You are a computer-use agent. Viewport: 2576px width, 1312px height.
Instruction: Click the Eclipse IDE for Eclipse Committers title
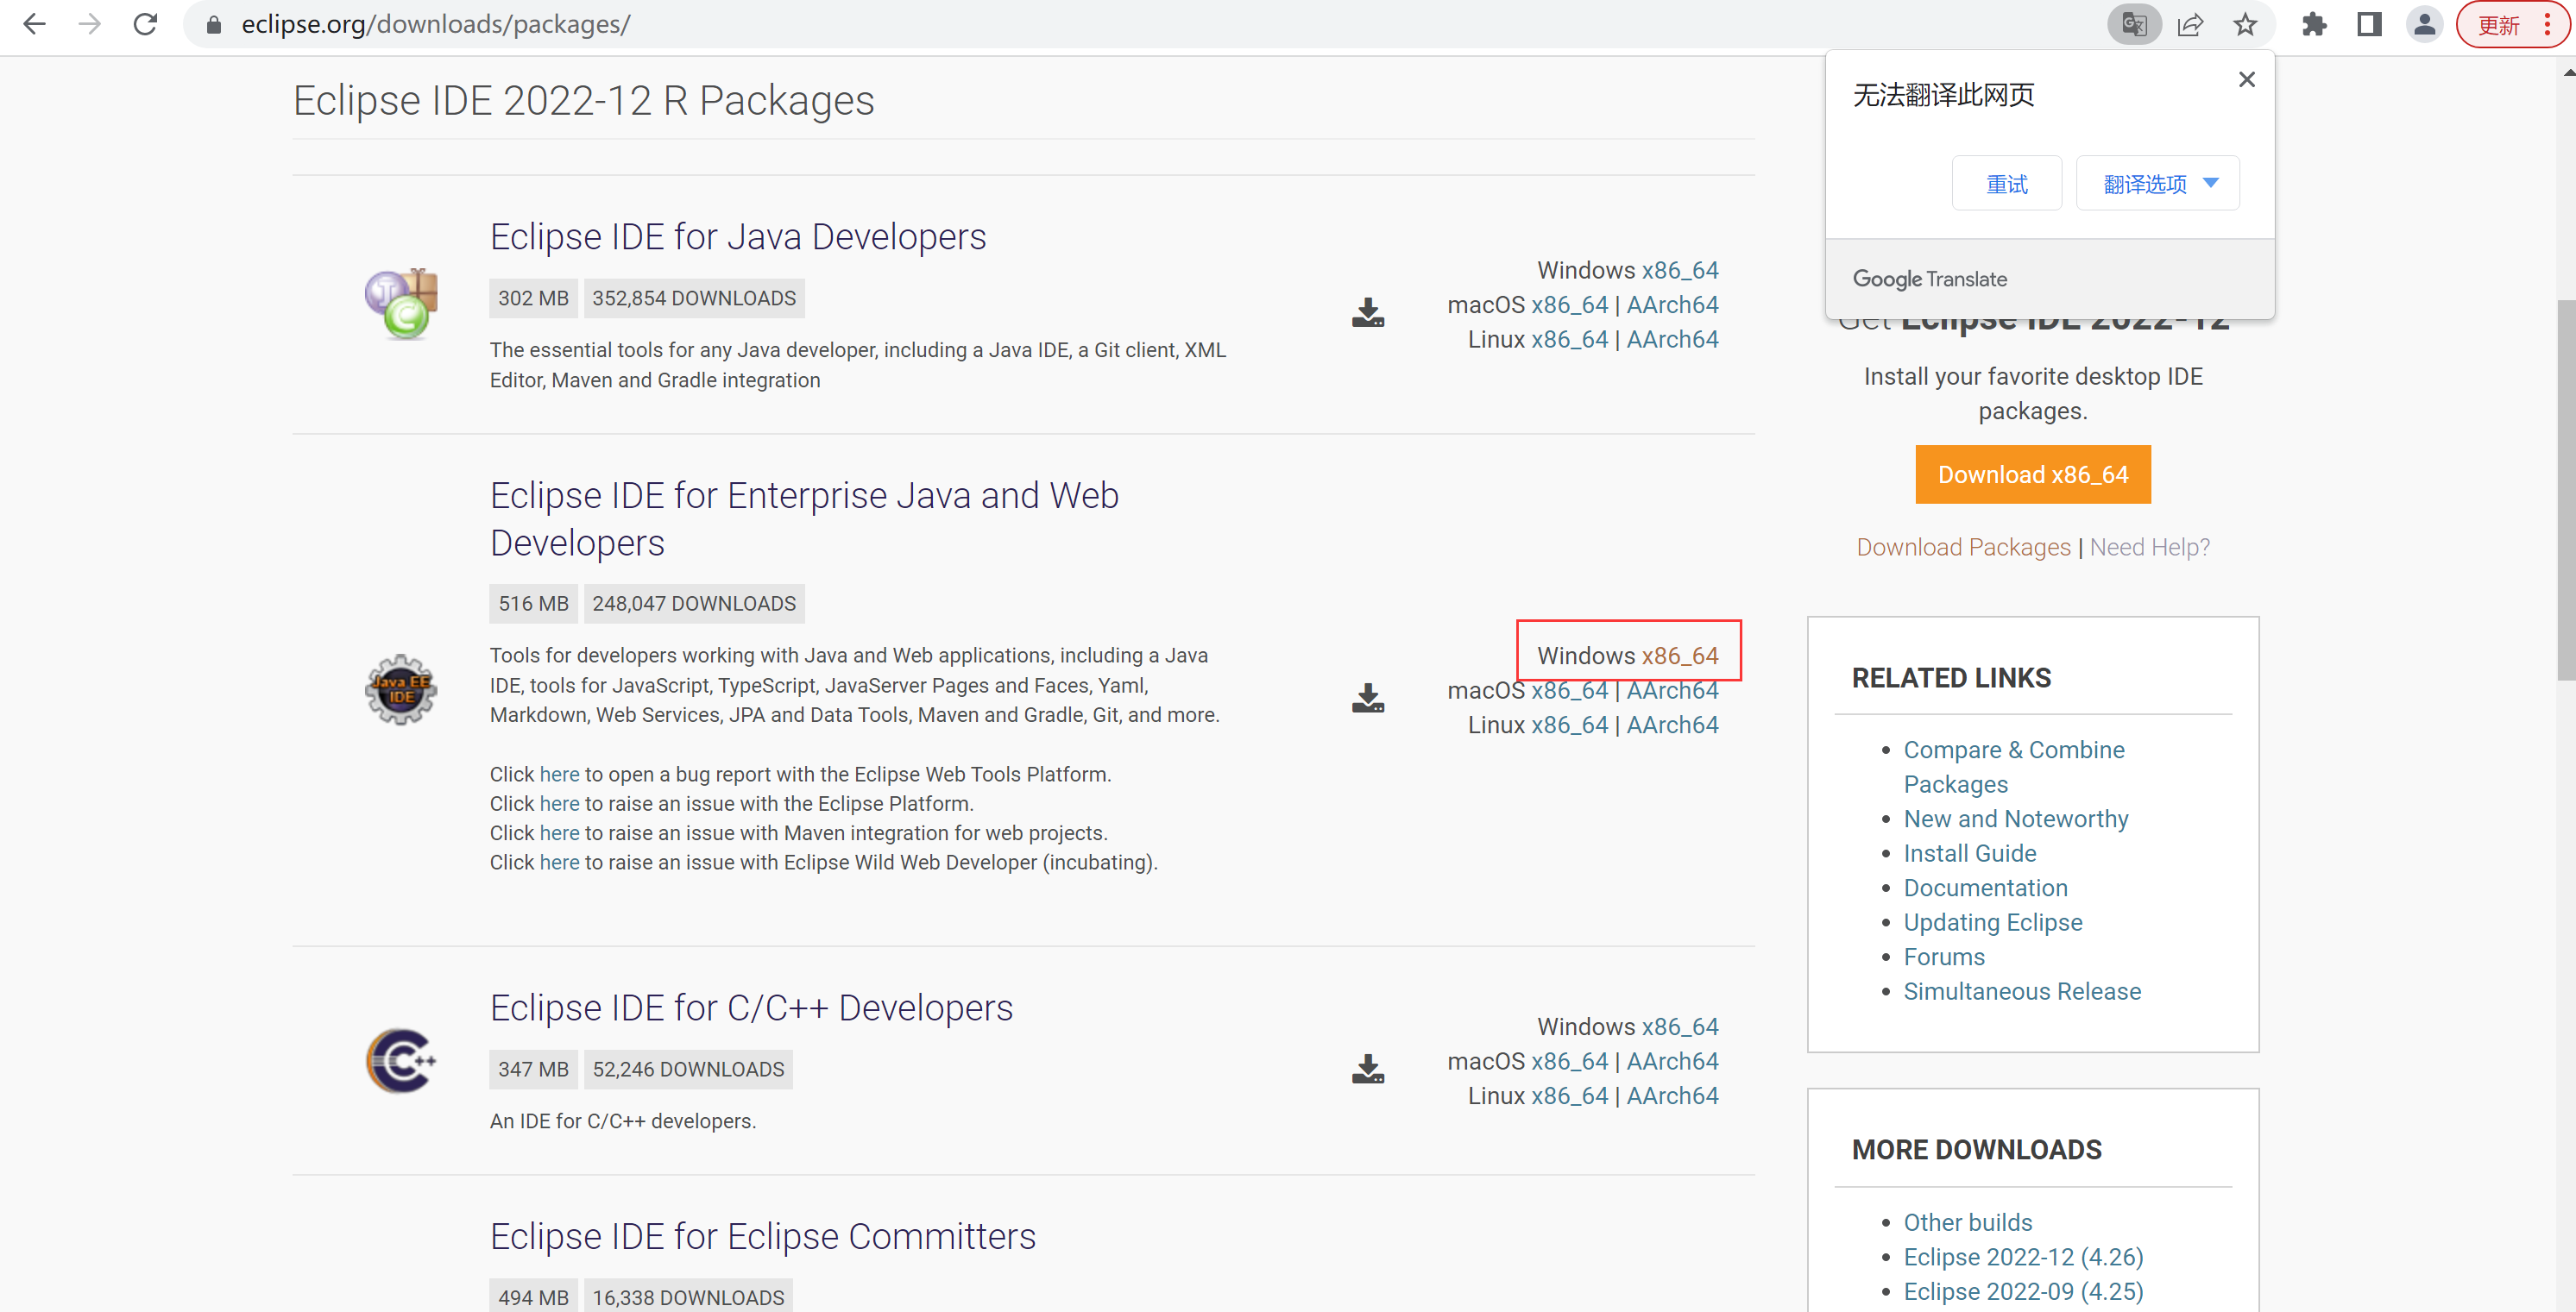(x=762, y=1237)
